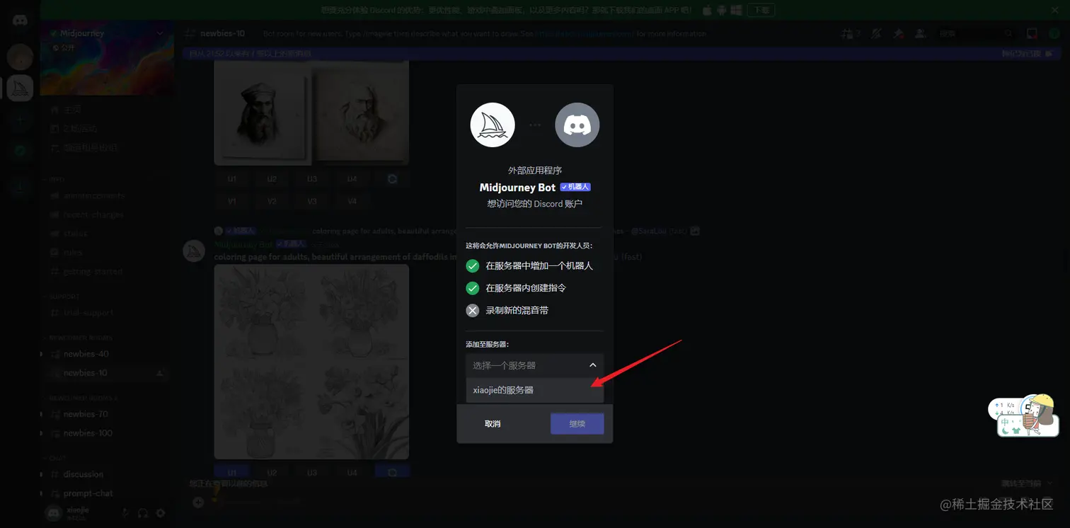Expand the newbies-70 channel threads
The width and height of the screenshot is (1070, 528).
click(x=42, y=414)
